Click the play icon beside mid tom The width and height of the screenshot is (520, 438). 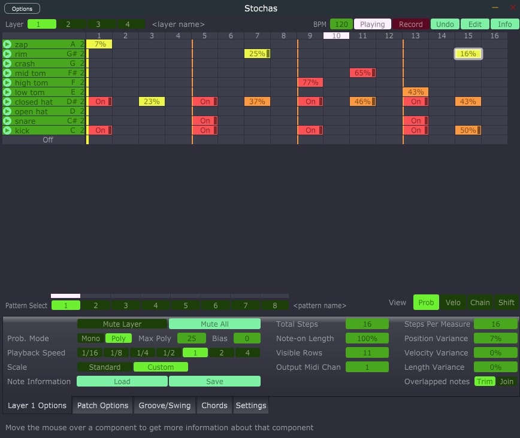click(6, 72)
